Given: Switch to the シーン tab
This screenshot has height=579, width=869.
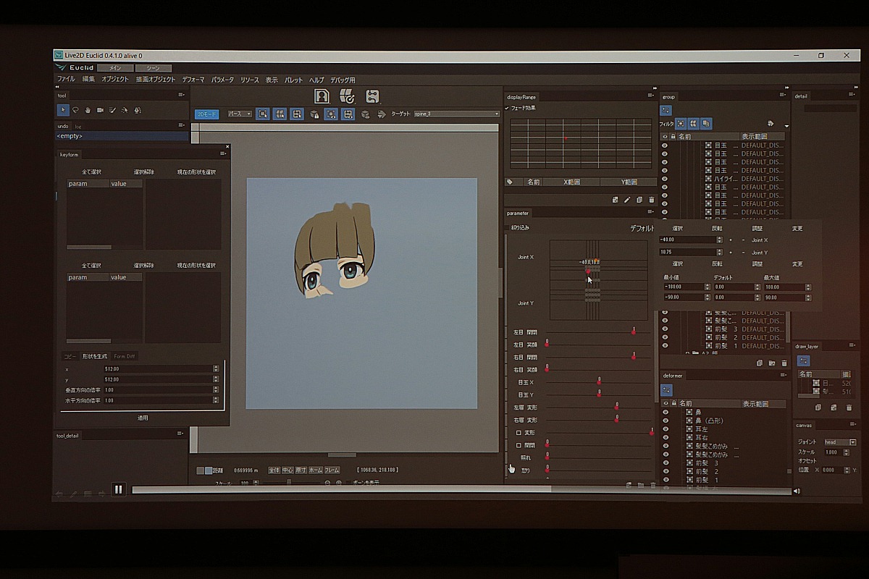Looking at the screenshot, I should (153, 67).
